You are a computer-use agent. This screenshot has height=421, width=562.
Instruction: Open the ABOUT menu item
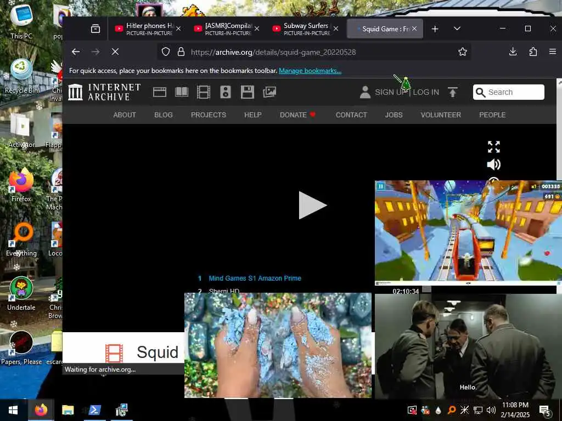(125, 115)
